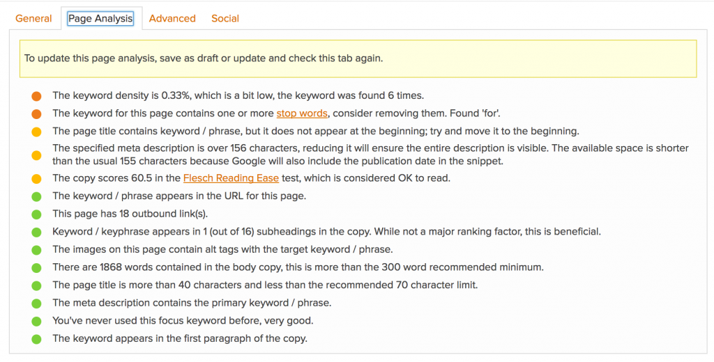Open the Advanced tab
The height and width of the screenshot is (362, 714).
coord(172,19)
